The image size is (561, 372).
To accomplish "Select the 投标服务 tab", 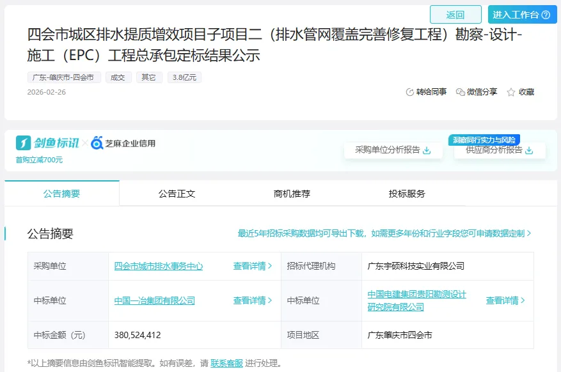I will click(407, 194).
